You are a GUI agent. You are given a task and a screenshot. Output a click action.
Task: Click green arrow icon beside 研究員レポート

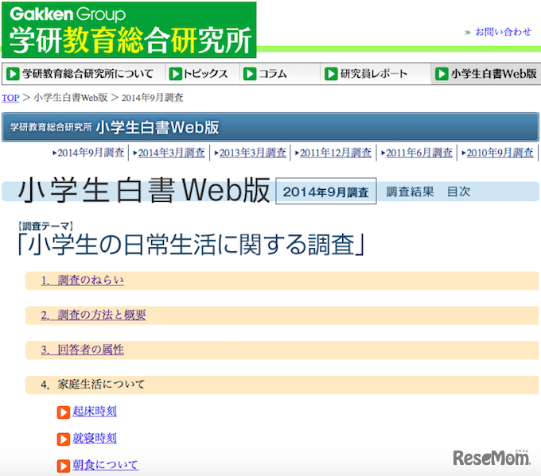[x=331, y=74]
